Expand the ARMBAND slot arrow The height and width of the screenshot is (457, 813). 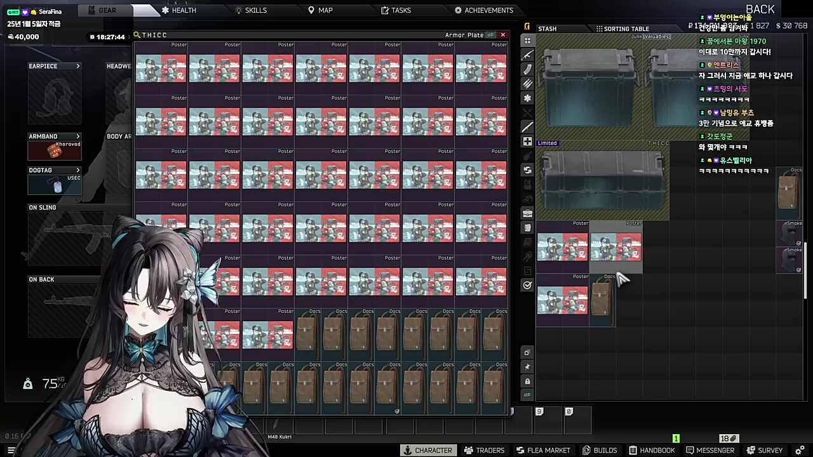[78, 136]
